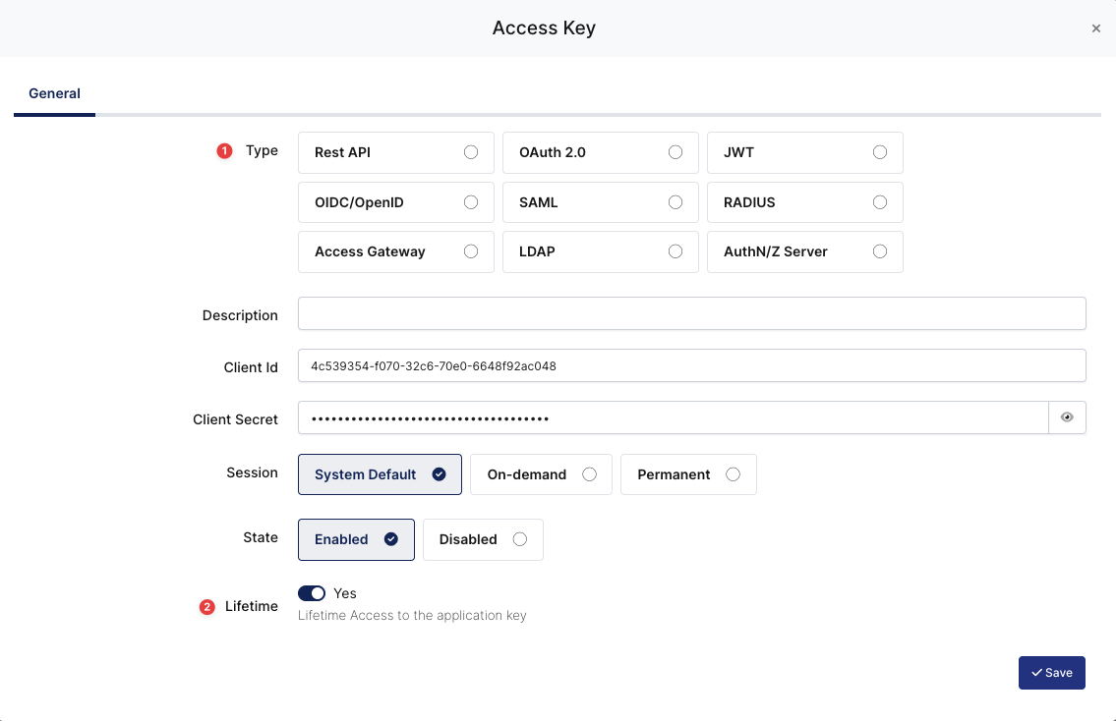Set State to Disabled
Image resolution: width=1116 pixels, height=721 pixels.
point(483,539)
